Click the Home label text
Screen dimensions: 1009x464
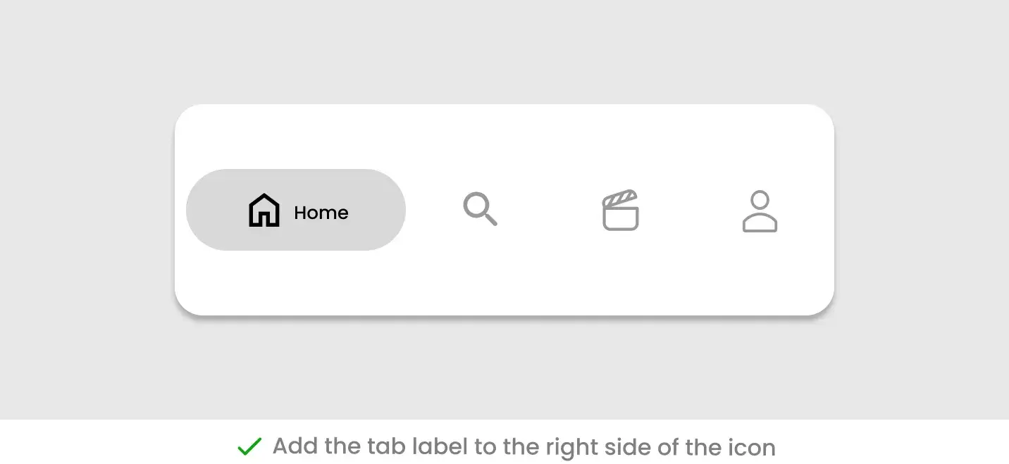(321, 212)
